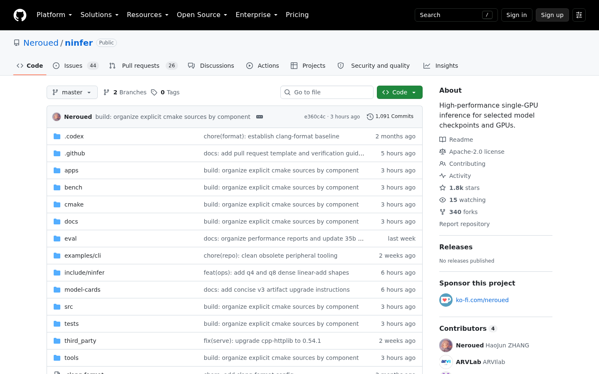Click the eye icon next to 15 watching

coord(443,200)
